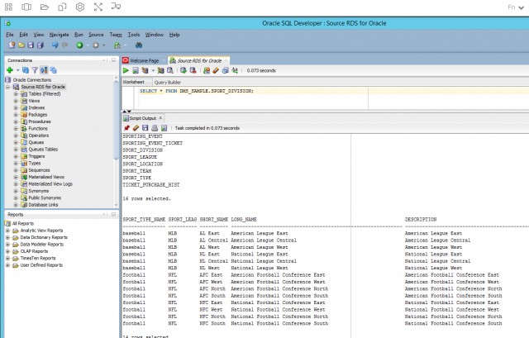Click the Rollback icon in worksheet toolbar
Viewport: 529px width, 338px height.
click(193, 70)
